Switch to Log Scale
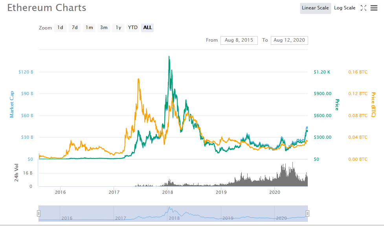The image size is (384, 226). (345, 8)
